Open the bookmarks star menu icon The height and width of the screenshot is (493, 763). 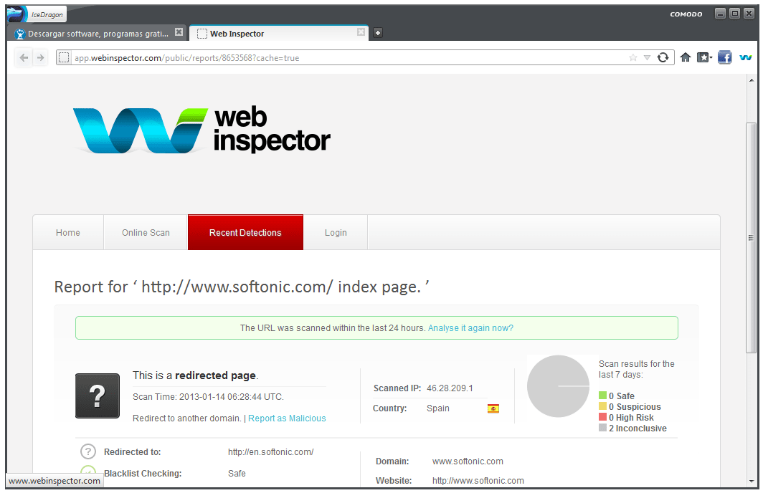703,57
